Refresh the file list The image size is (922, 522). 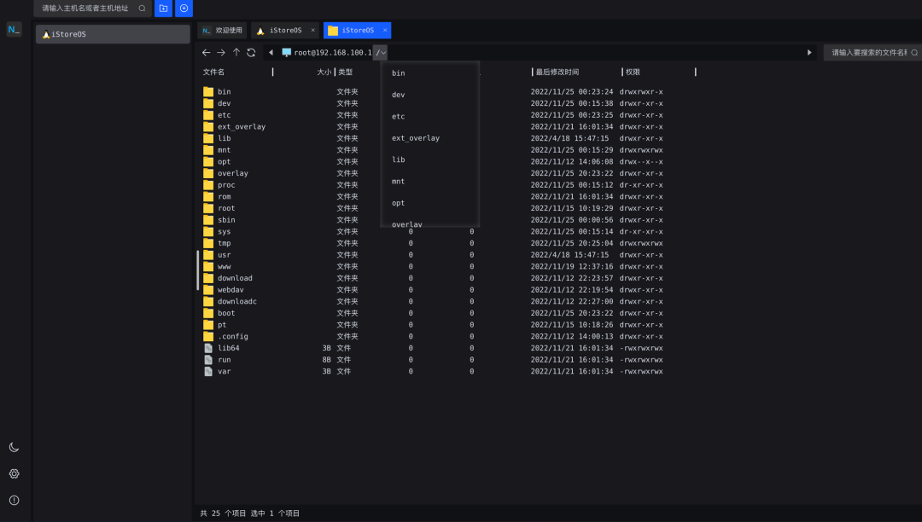point(251,53)
